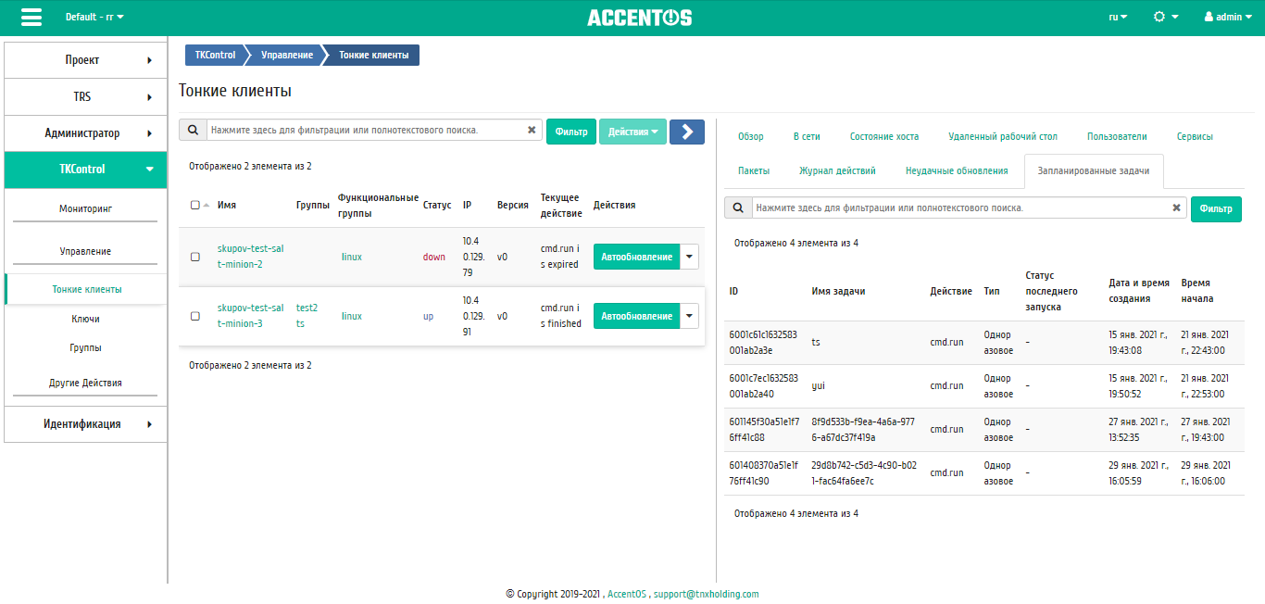Open the ru language dropdown
1265x604 pixels.
point(1118,18)
